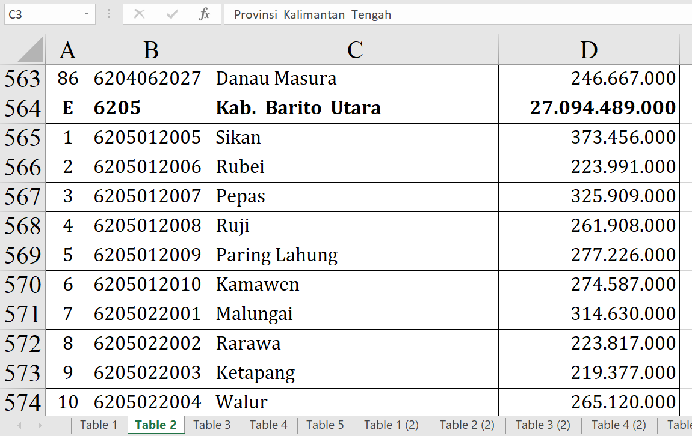Click the Select All corner triangle

point(30,50)
